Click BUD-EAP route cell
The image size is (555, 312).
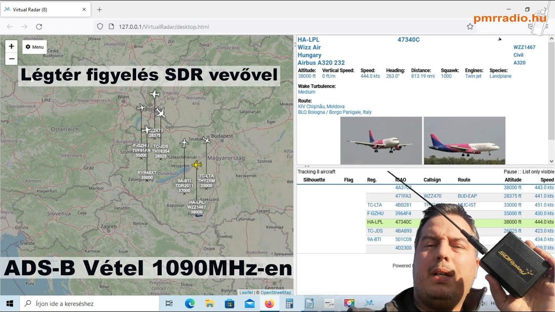[x=467, y=196]
